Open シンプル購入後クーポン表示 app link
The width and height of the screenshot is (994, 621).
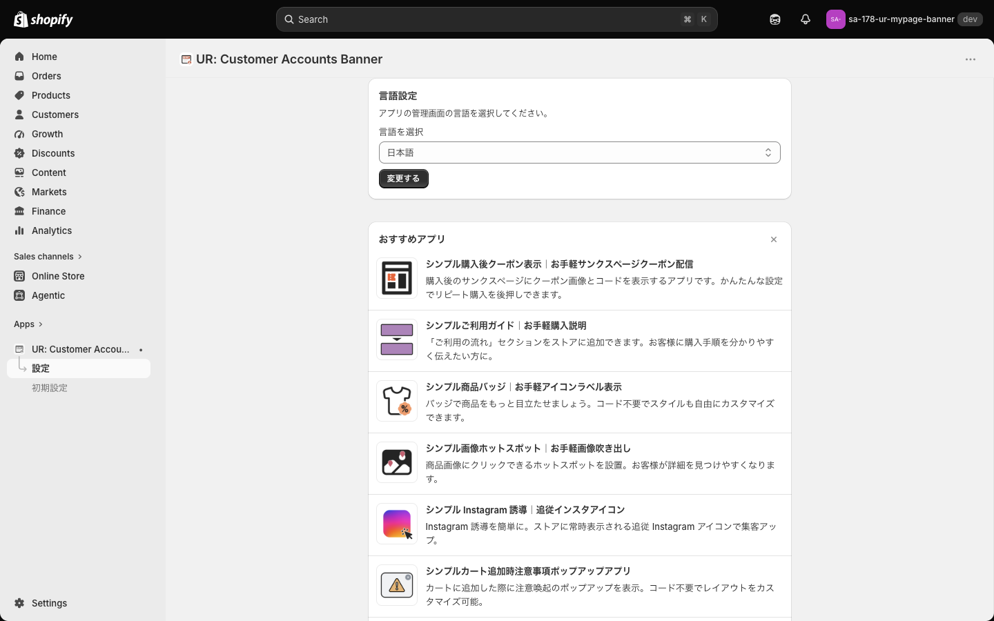coord(559,264)
